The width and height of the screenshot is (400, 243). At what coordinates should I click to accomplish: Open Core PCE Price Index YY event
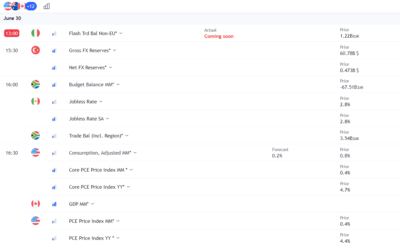tap(97, 187)
